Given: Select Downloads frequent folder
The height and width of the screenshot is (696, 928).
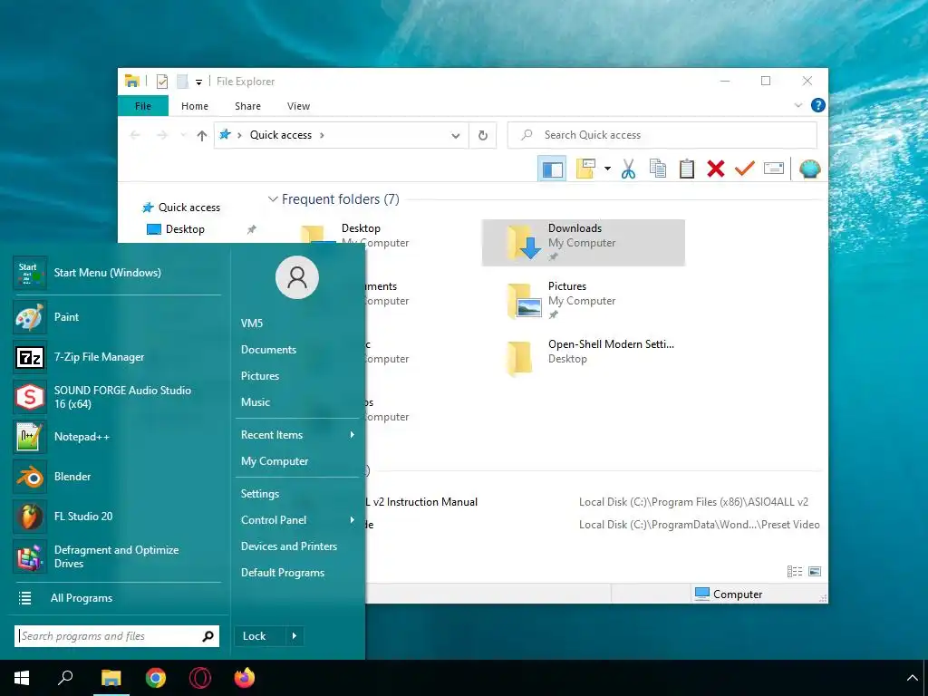Looking at the screenshot, I should click(583, 243).
